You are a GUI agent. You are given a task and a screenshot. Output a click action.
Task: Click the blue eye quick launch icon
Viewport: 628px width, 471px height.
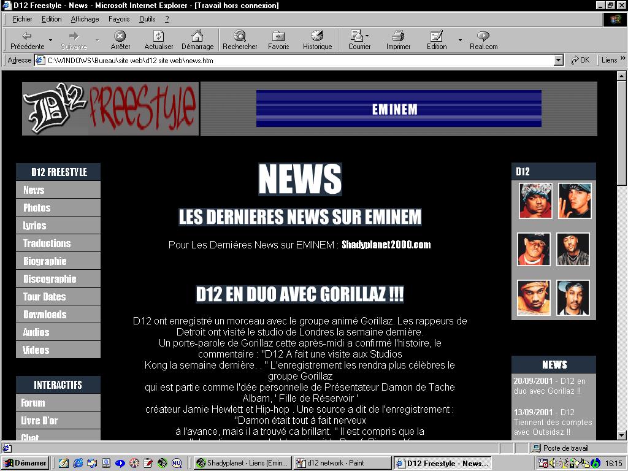coord(120,463)
